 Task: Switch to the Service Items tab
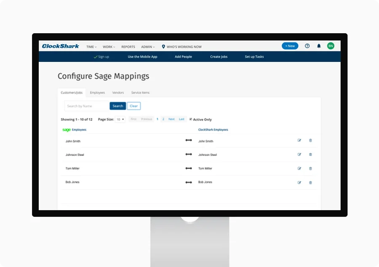click(140, 93)
